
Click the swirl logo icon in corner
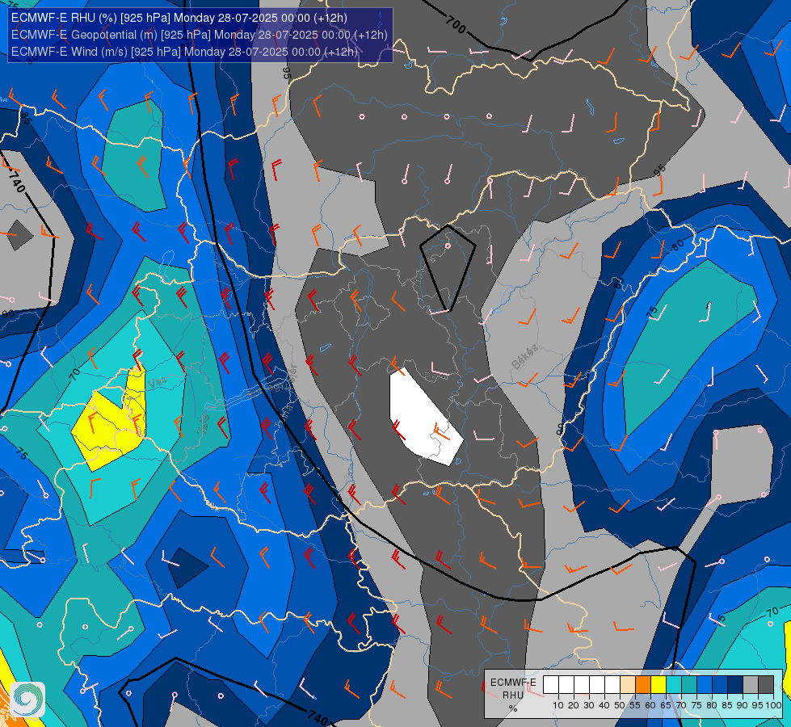[27, 700]
